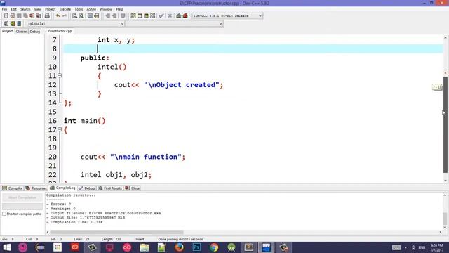Open the Execute menu

(x=65, y=9)
